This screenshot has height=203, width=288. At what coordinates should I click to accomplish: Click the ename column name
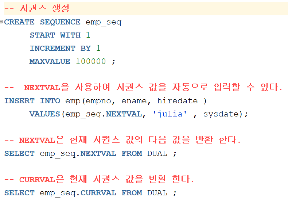click(x=134, y=101)
